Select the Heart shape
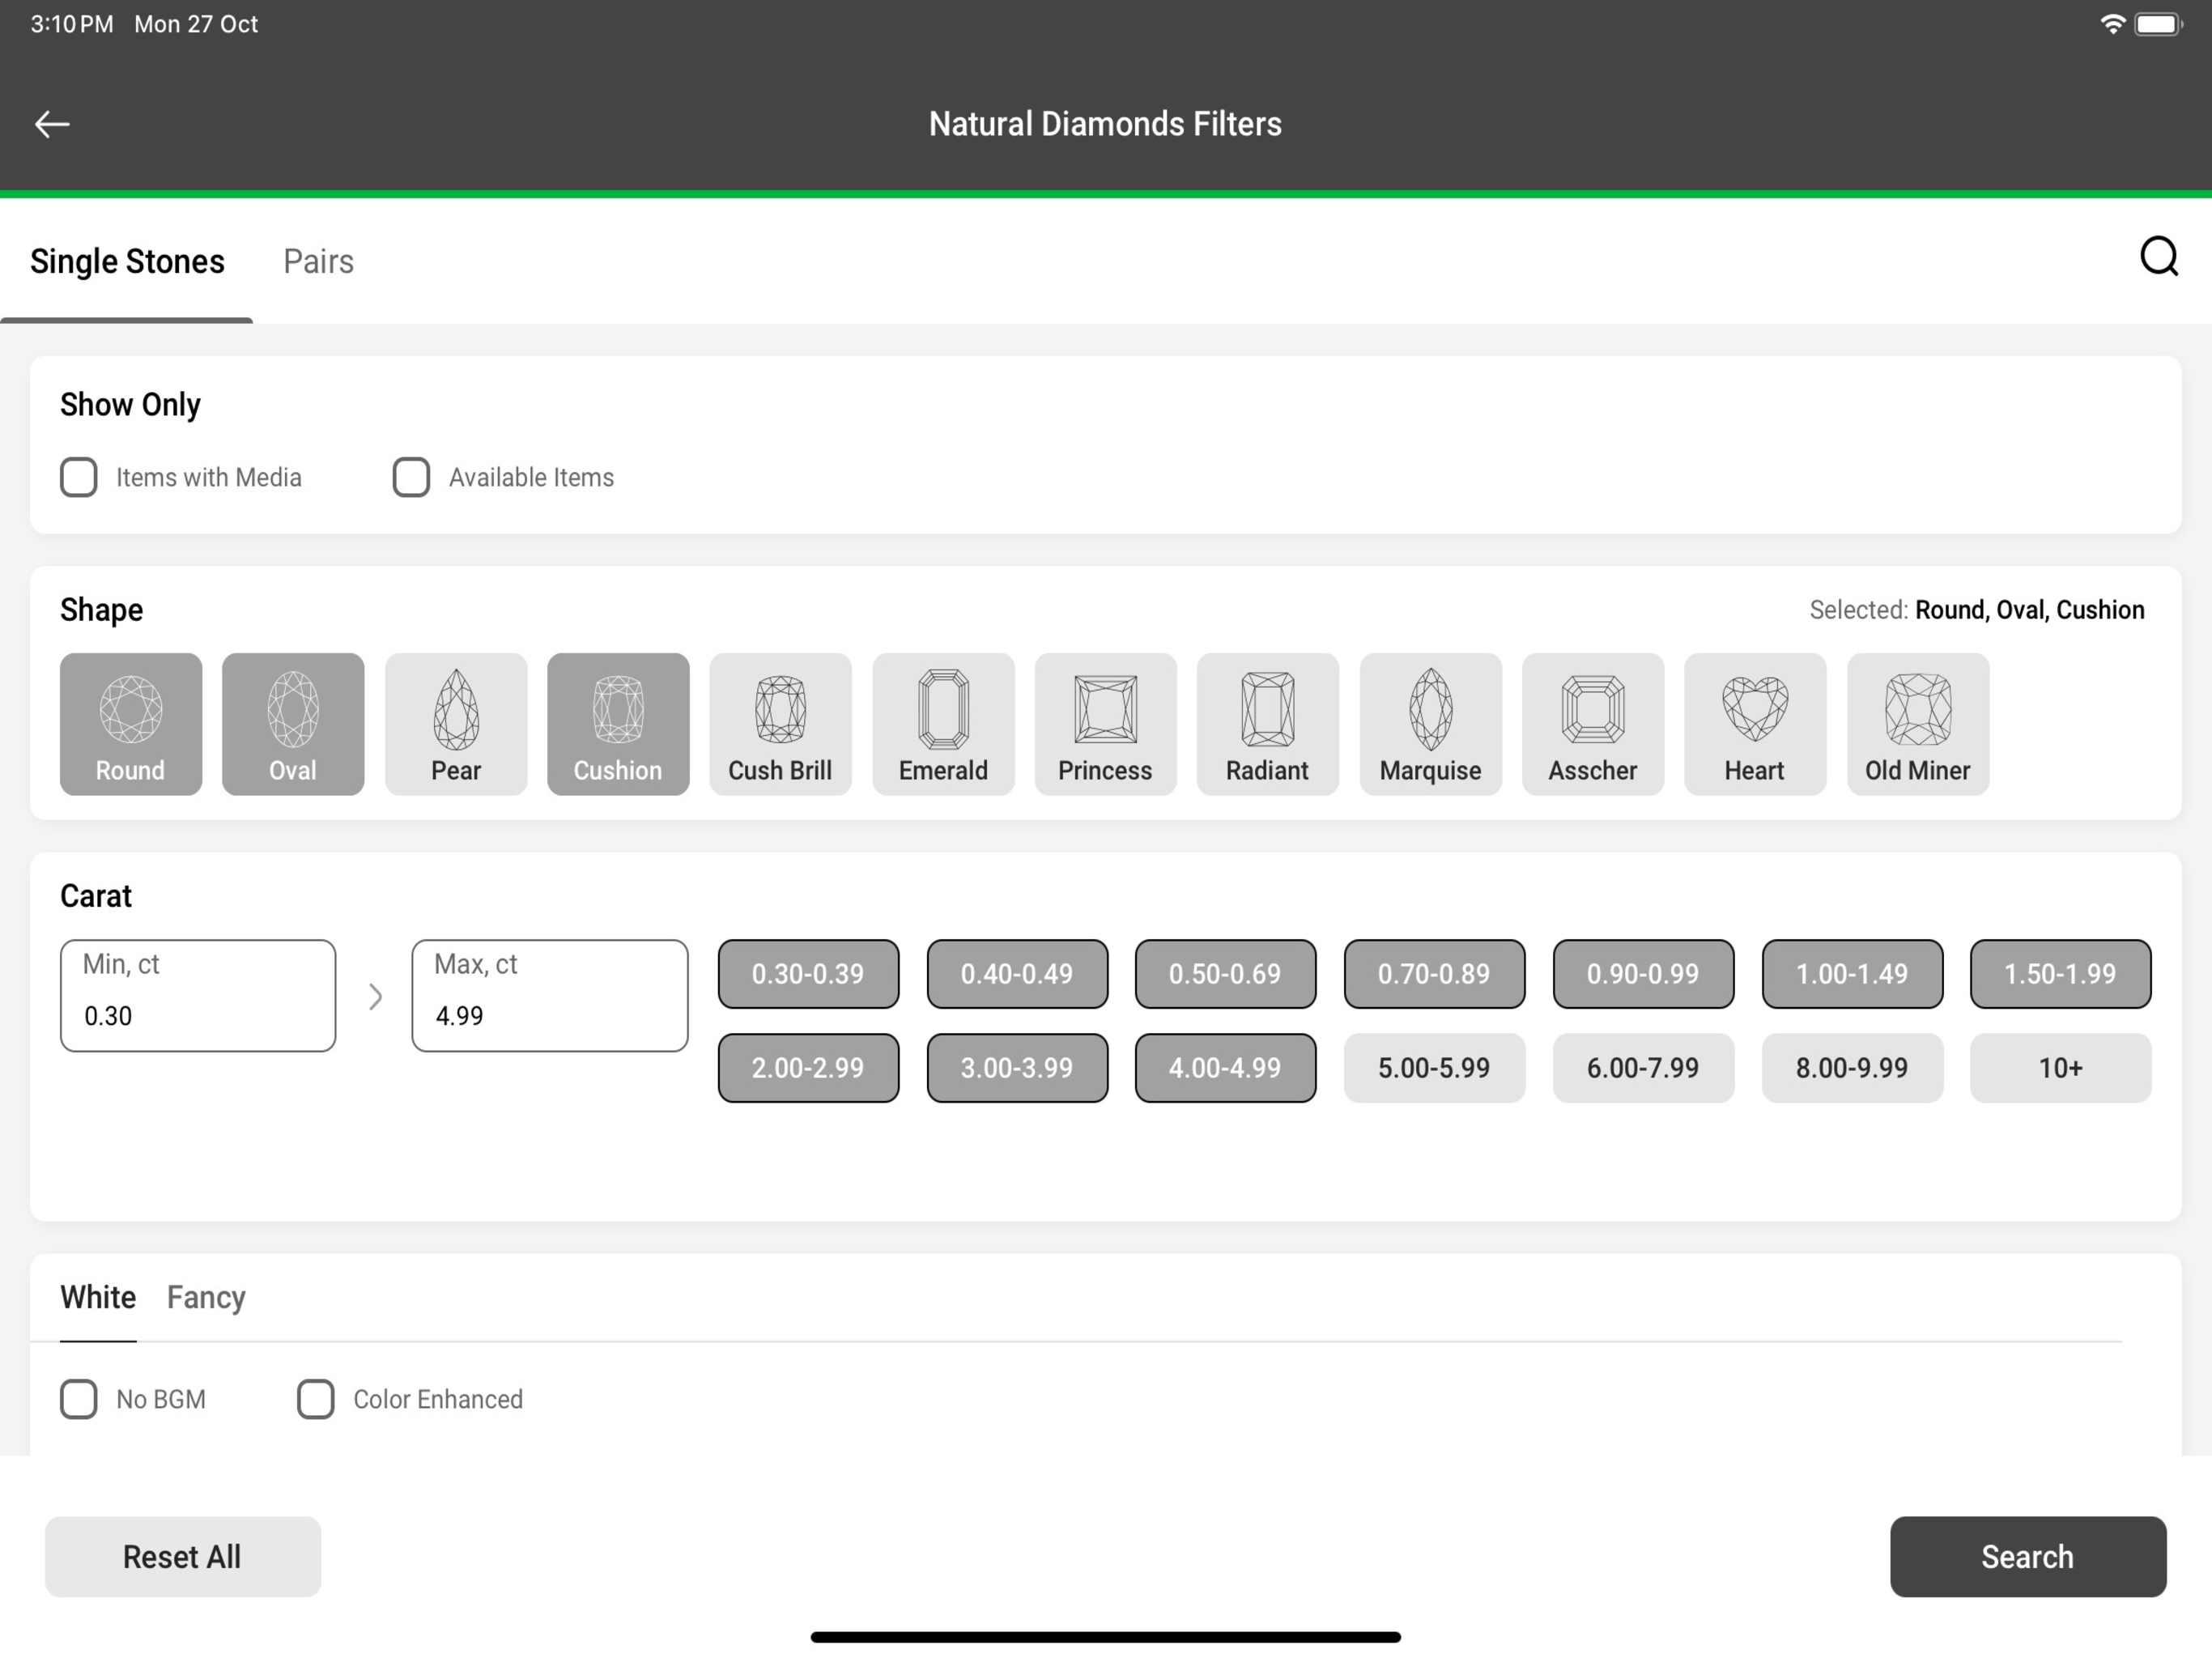2212x1658 pixels. [1755, 724]
